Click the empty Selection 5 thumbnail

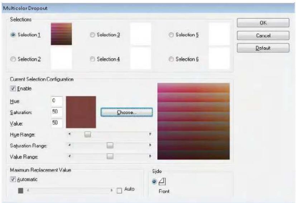[219, 34]
